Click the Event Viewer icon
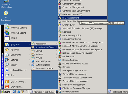This screenshot has width=128, height=94. pyautogui.click(x=60, y=25)
